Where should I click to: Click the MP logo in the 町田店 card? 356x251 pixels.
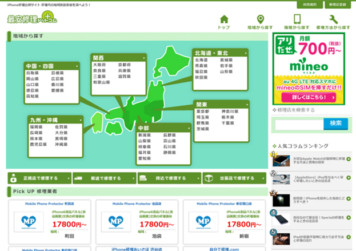point(29,221)
